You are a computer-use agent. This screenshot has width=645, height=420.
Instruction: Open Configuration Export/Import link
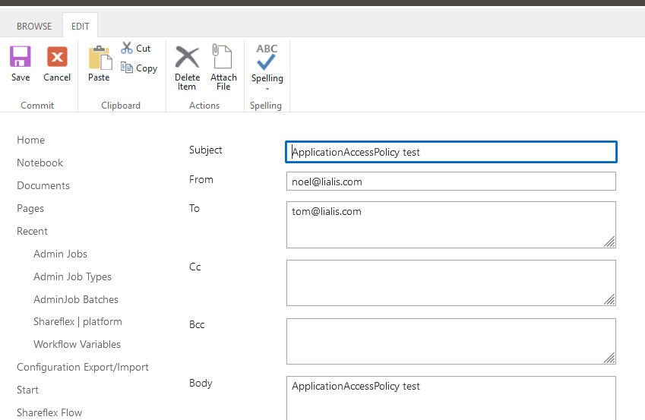83,368
